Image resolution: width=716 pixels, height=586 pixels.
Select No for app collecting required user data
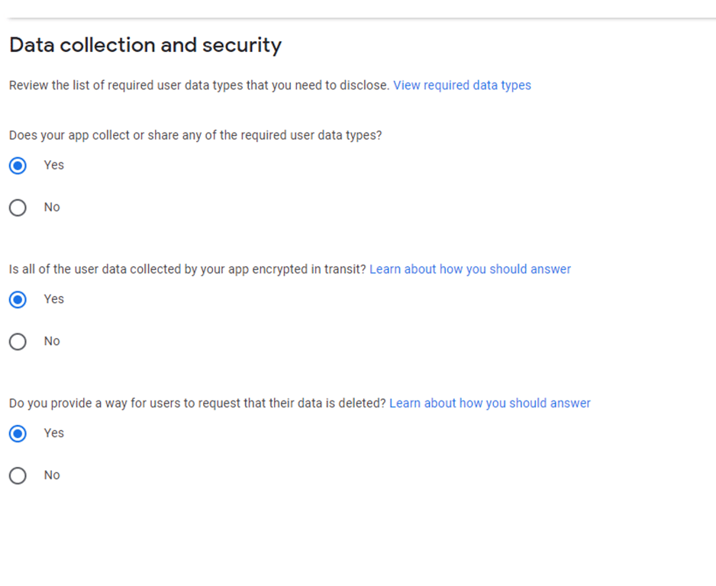click(x=17, y=207)
